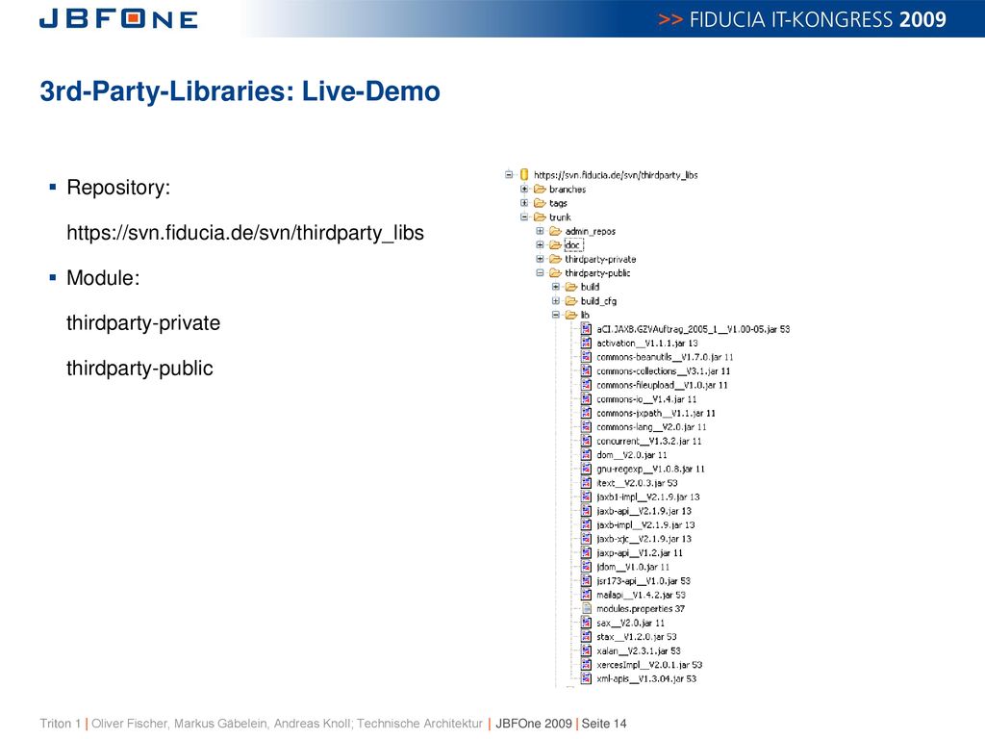Click the file icon of modules.properties
985x739 pixels.
[x=586, y=608]
